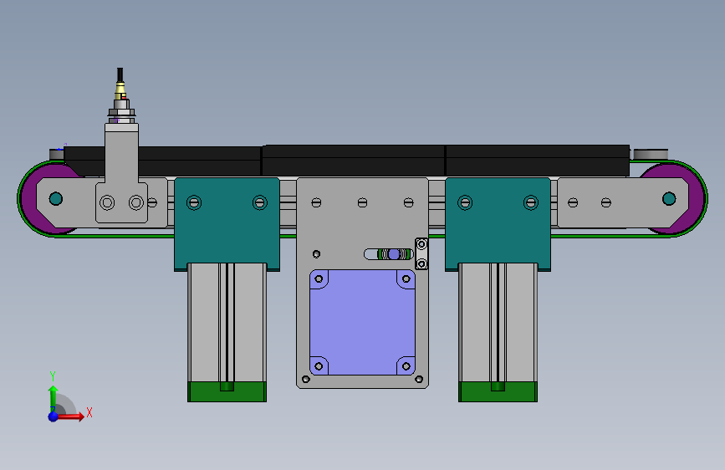Select the right teal mounting block

pos(498,224)
